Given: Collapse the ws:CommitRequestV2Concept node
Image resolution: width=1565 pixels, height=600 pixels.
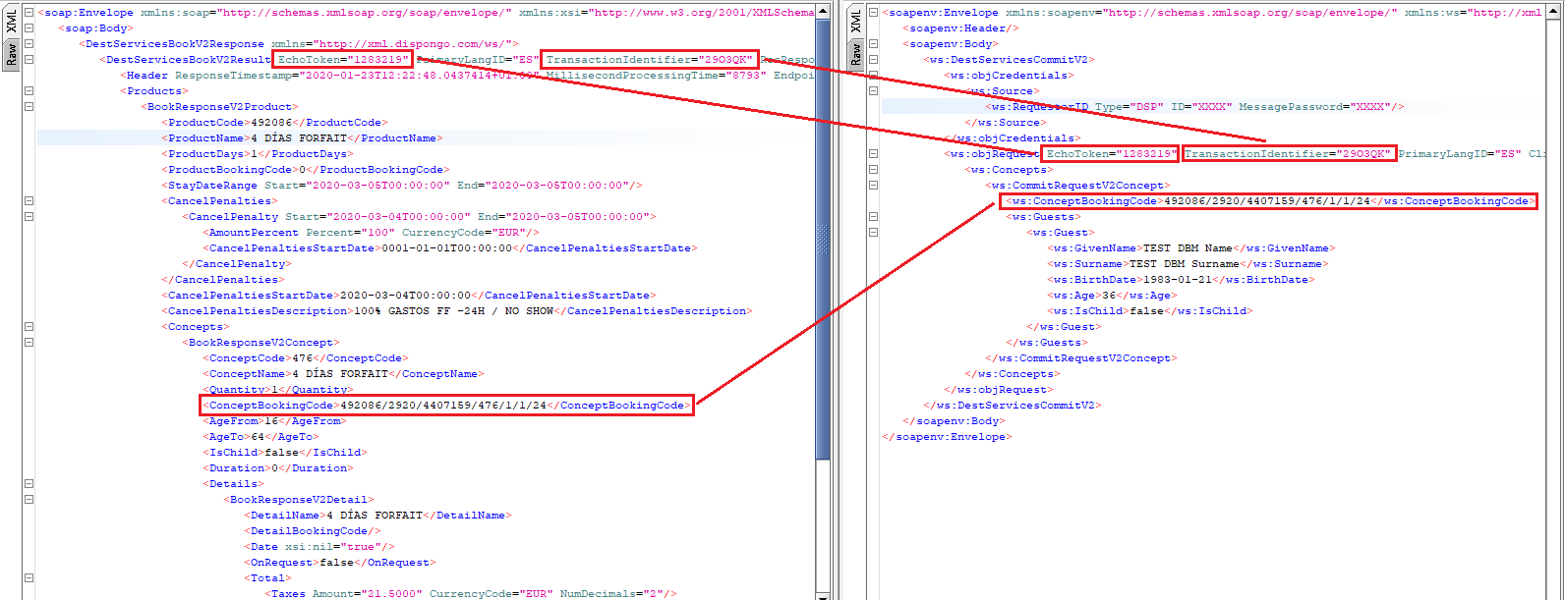Looking at the screenshot, I should click(873, 186).
